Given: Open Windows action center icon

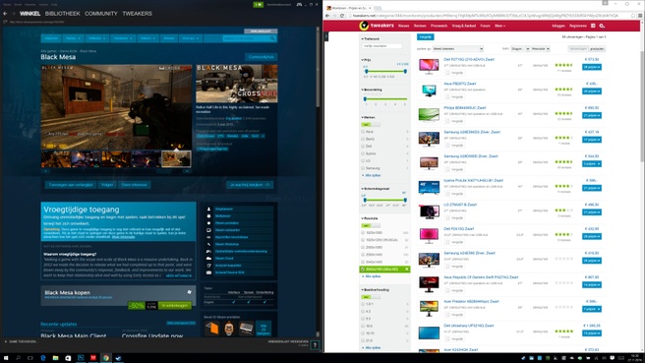Looking at the screenshot, I should pos(613,358).
